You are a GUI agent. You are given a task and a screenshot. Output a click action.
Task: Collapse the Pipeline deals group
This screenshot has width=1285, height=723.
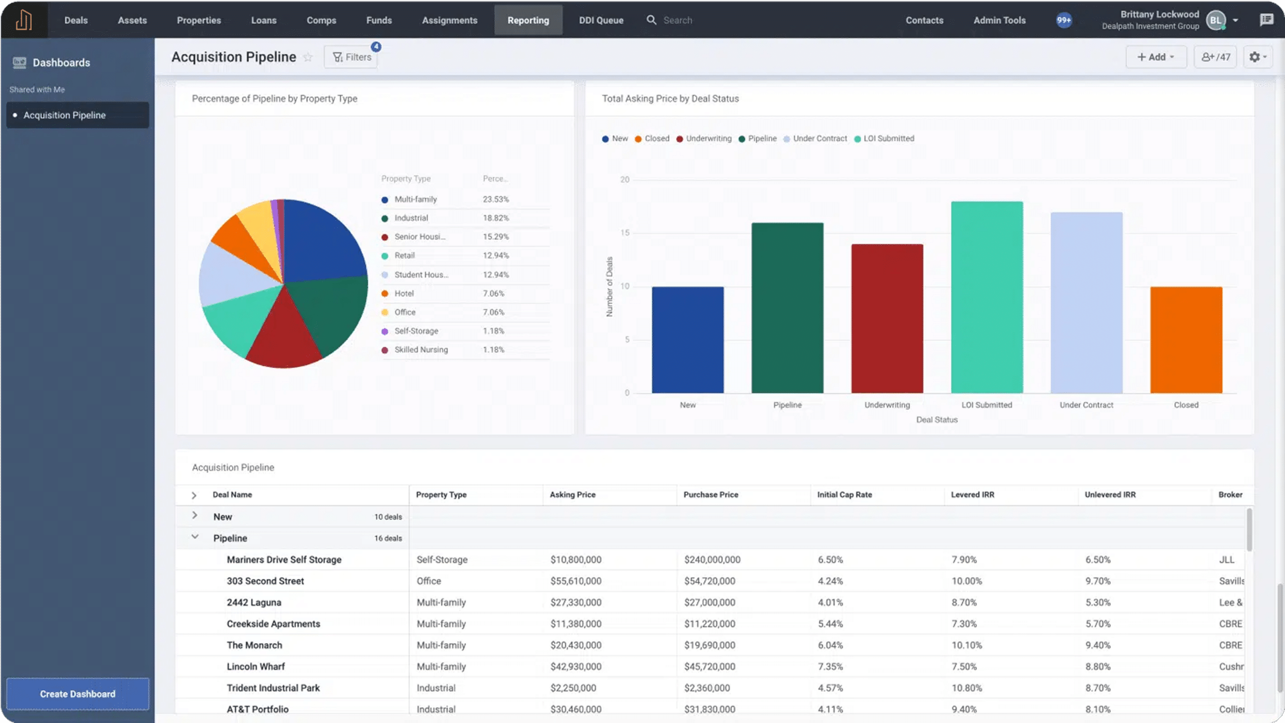coord(195,537)
